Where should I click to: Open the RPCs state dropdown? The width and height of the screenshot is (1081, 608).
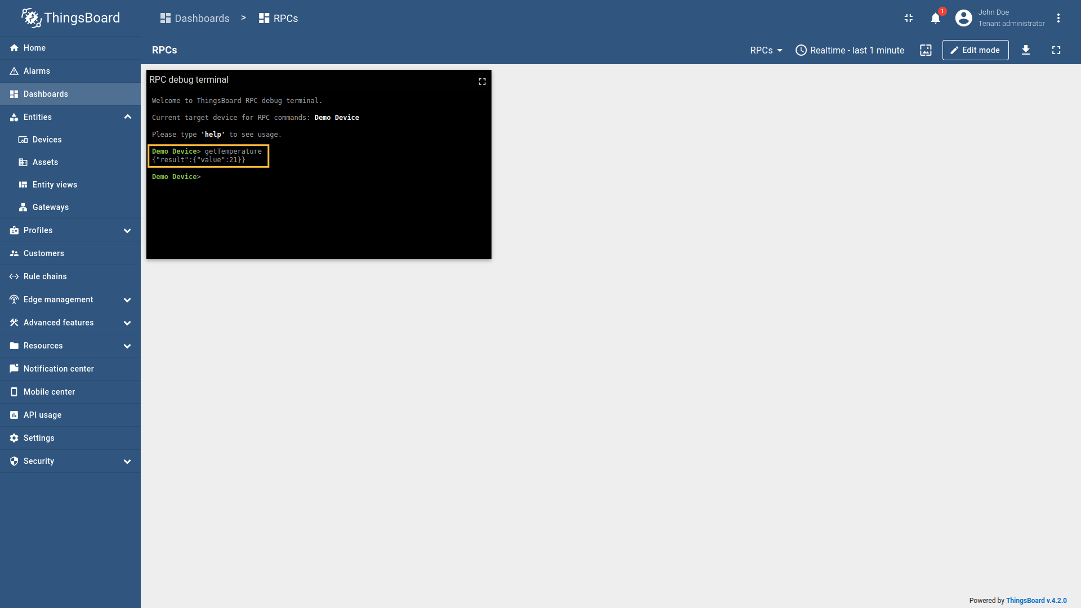point(766,50)
